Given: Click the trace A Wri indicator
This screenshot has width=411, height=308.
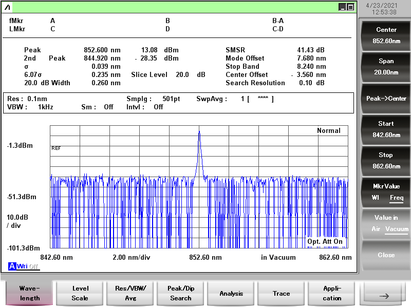Looking at the screenshot, I should [18, 266].
